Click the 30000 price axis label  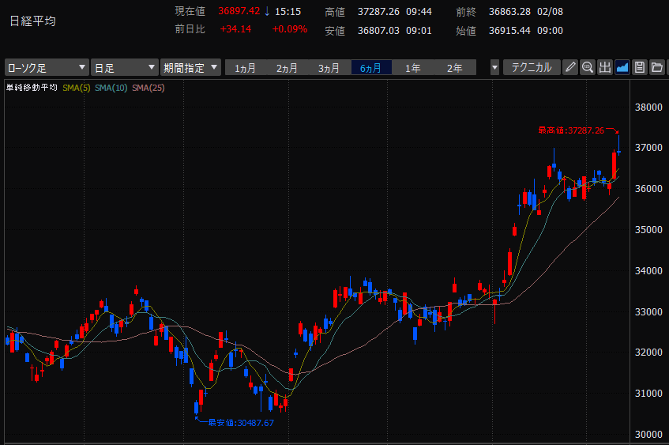click(x=648, y=434)
